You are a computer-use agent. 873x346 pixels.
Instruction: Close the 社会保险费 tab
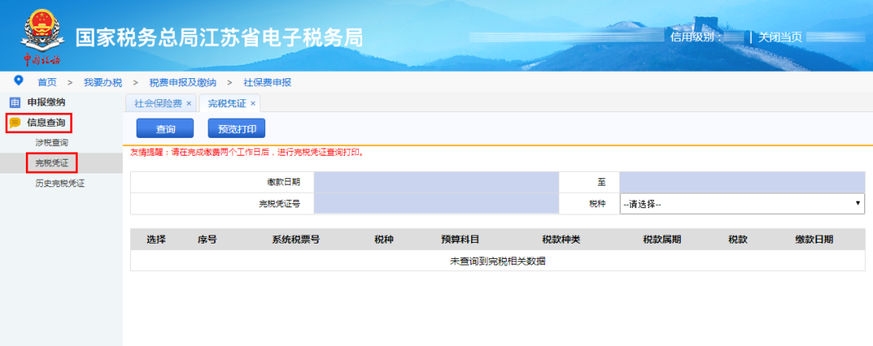point(188,103)
